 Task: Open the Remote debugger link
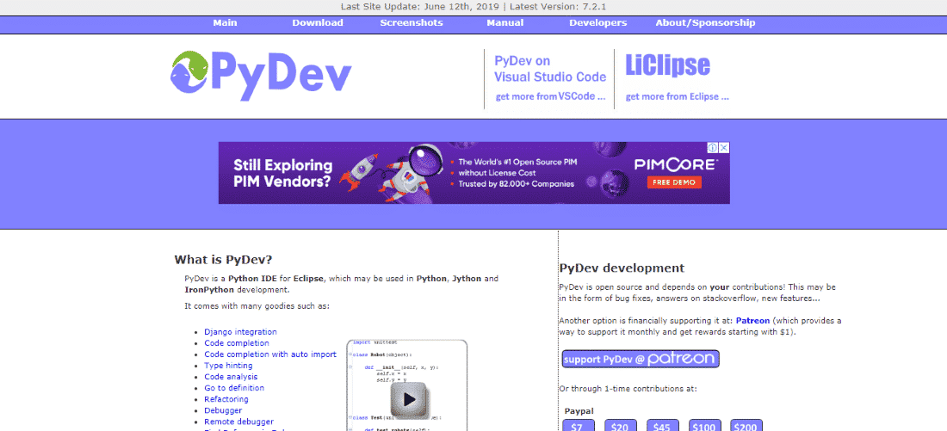[x=239, y=422]
